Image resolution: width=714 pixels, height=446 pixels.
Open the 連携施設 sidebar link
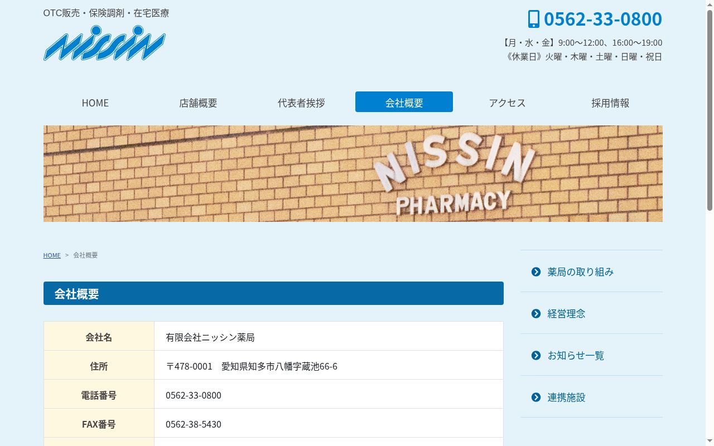pyautogui.click(x=591, y=397)
